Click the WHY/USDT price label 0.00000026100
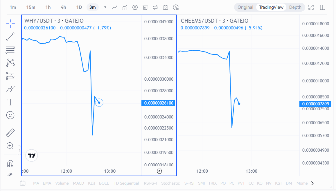The width and height of the screenshot is (336, 191). (159, 103)
